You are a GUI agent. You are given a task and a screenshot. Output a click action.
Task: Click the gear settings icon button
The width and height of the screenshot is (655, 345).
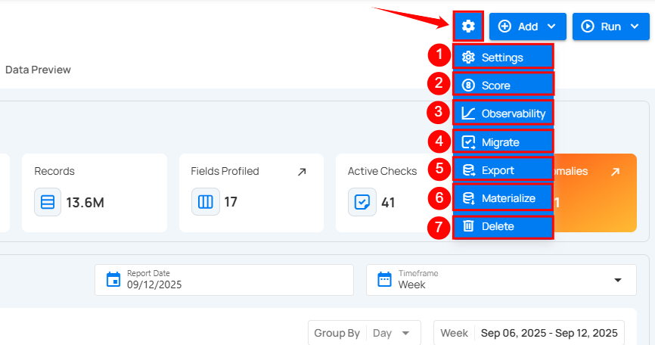[x=468, y=26]
